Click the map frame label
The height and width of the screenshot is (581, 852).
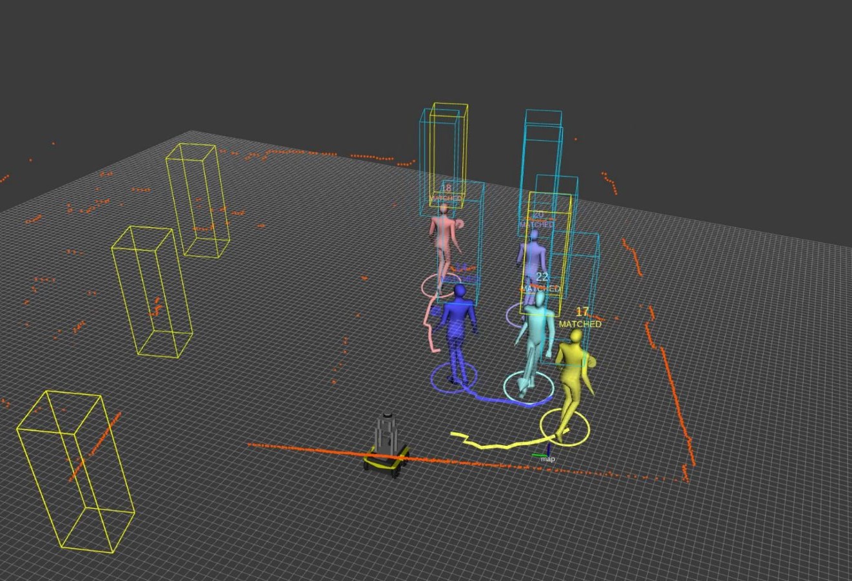pyautogui.click(x=547, y=459)
